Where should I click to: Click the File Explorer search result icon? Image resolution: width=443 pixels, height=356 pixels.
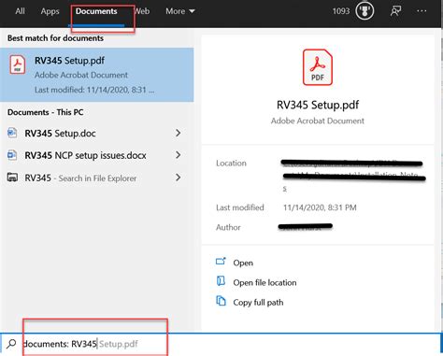12,178
